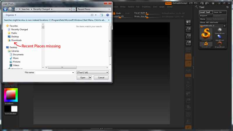Screen dimensions: 233x131
Task: Click the refresh button beside address bar
Action: [74, 9]
